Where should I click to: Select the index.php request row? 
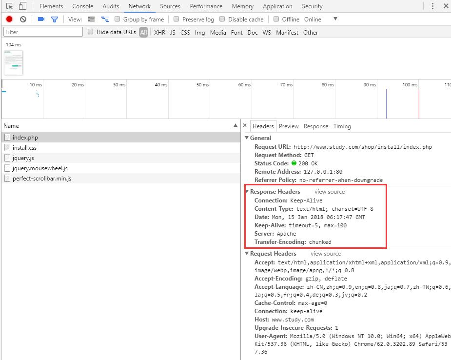[121, 138]
